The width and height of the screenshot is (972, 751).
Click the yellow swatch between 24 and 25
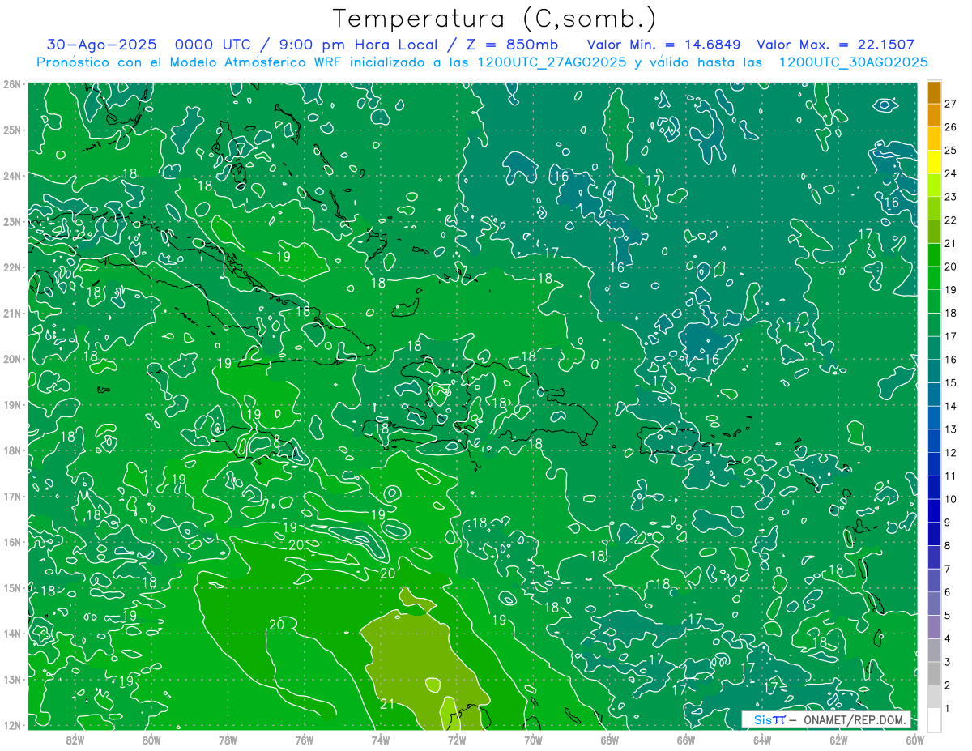point(934,162)
